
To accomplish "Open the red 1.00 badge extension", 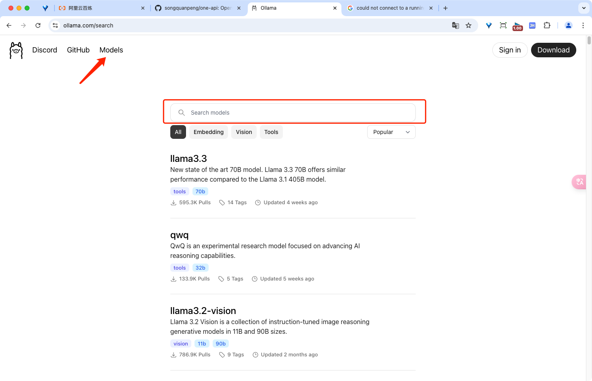I will (x=518, y=26).
